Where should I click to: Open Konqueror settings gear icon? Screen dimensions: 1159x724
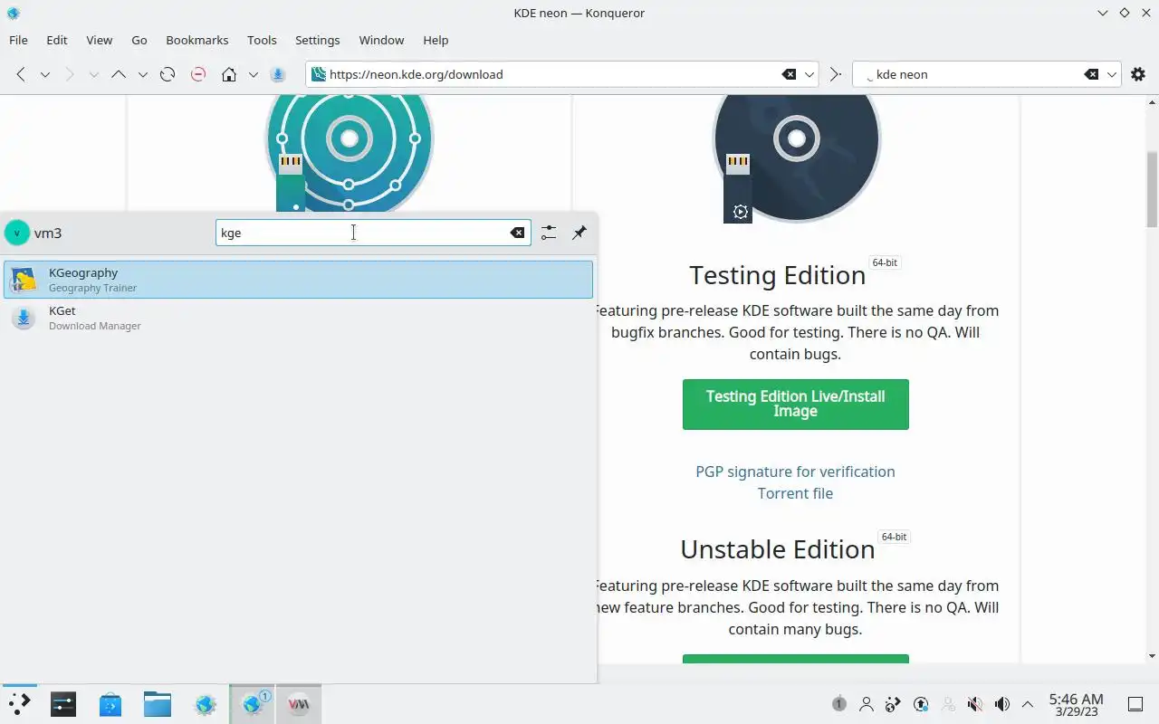coord(1138,74)
